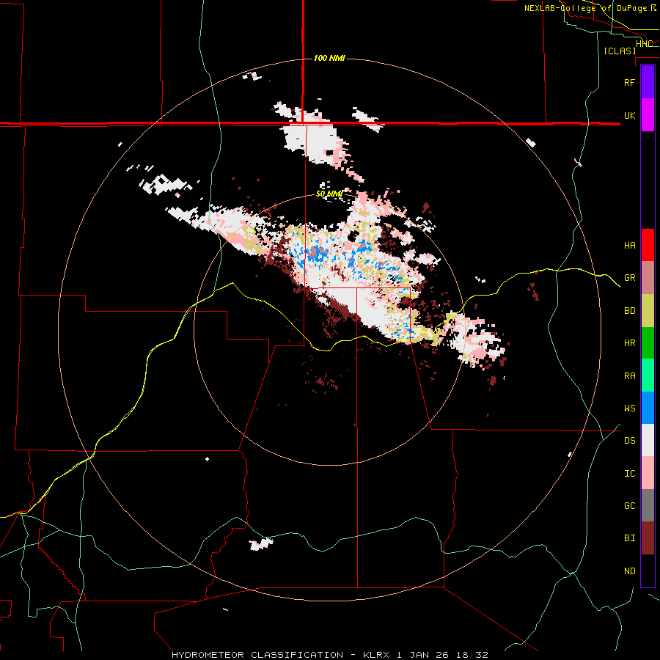
Task: Pick the blue WS legend swatch
Action: 648,408
